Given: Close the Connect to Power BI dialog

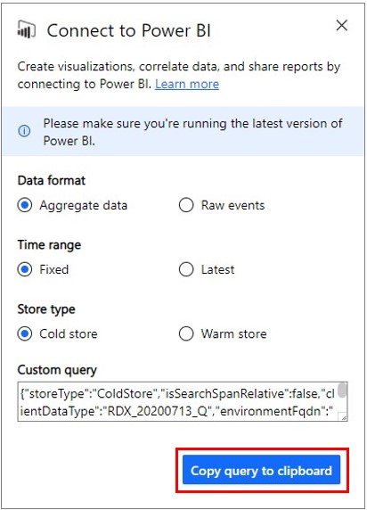Looking at the screenshot, I should tap(342, 25).
